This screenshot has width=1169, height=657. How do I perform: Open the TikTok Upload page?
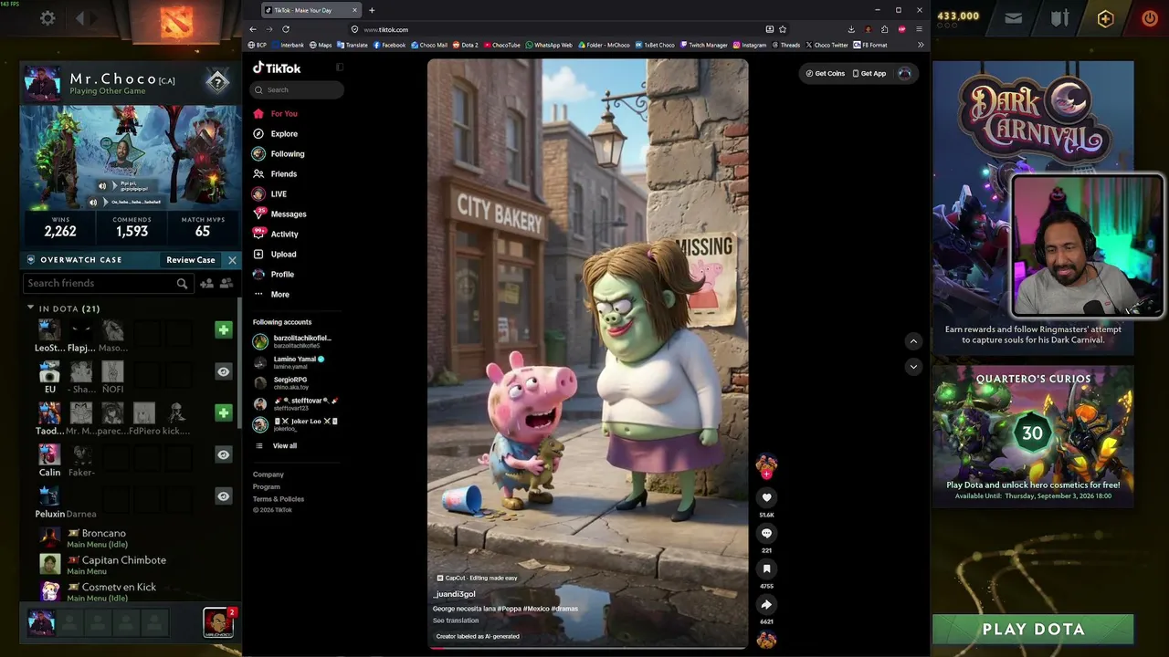pyautogui.click(x=275, y=255)
